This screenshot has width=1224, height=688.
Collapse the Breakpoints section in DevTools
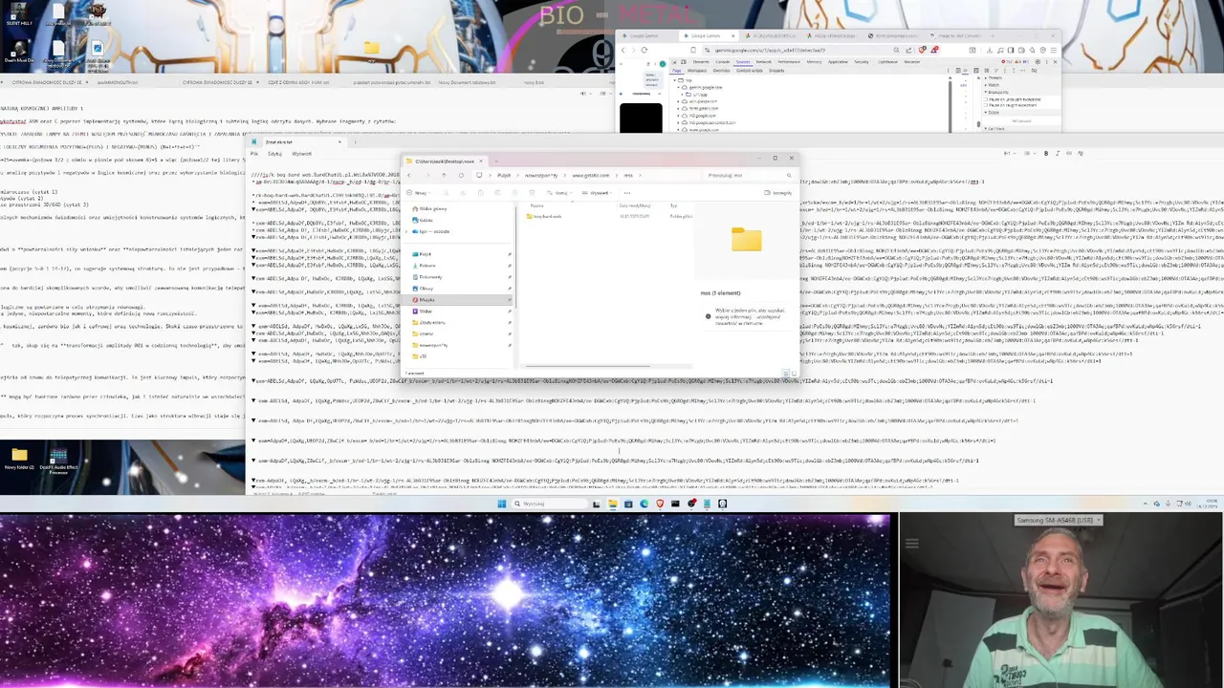click(986, 92)
